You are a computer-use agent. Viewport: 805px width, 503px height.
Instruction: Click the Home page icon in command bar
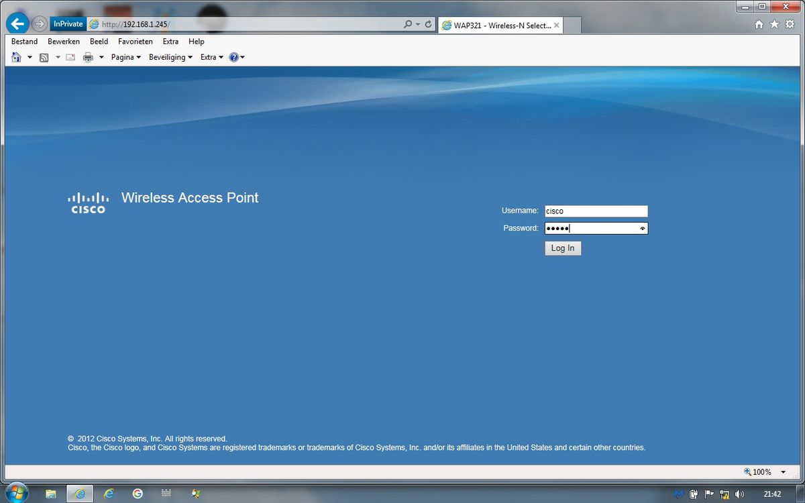tap(17, 57)
